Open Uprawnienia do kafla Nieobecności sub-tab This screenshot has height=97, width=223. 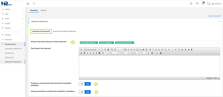64,31
